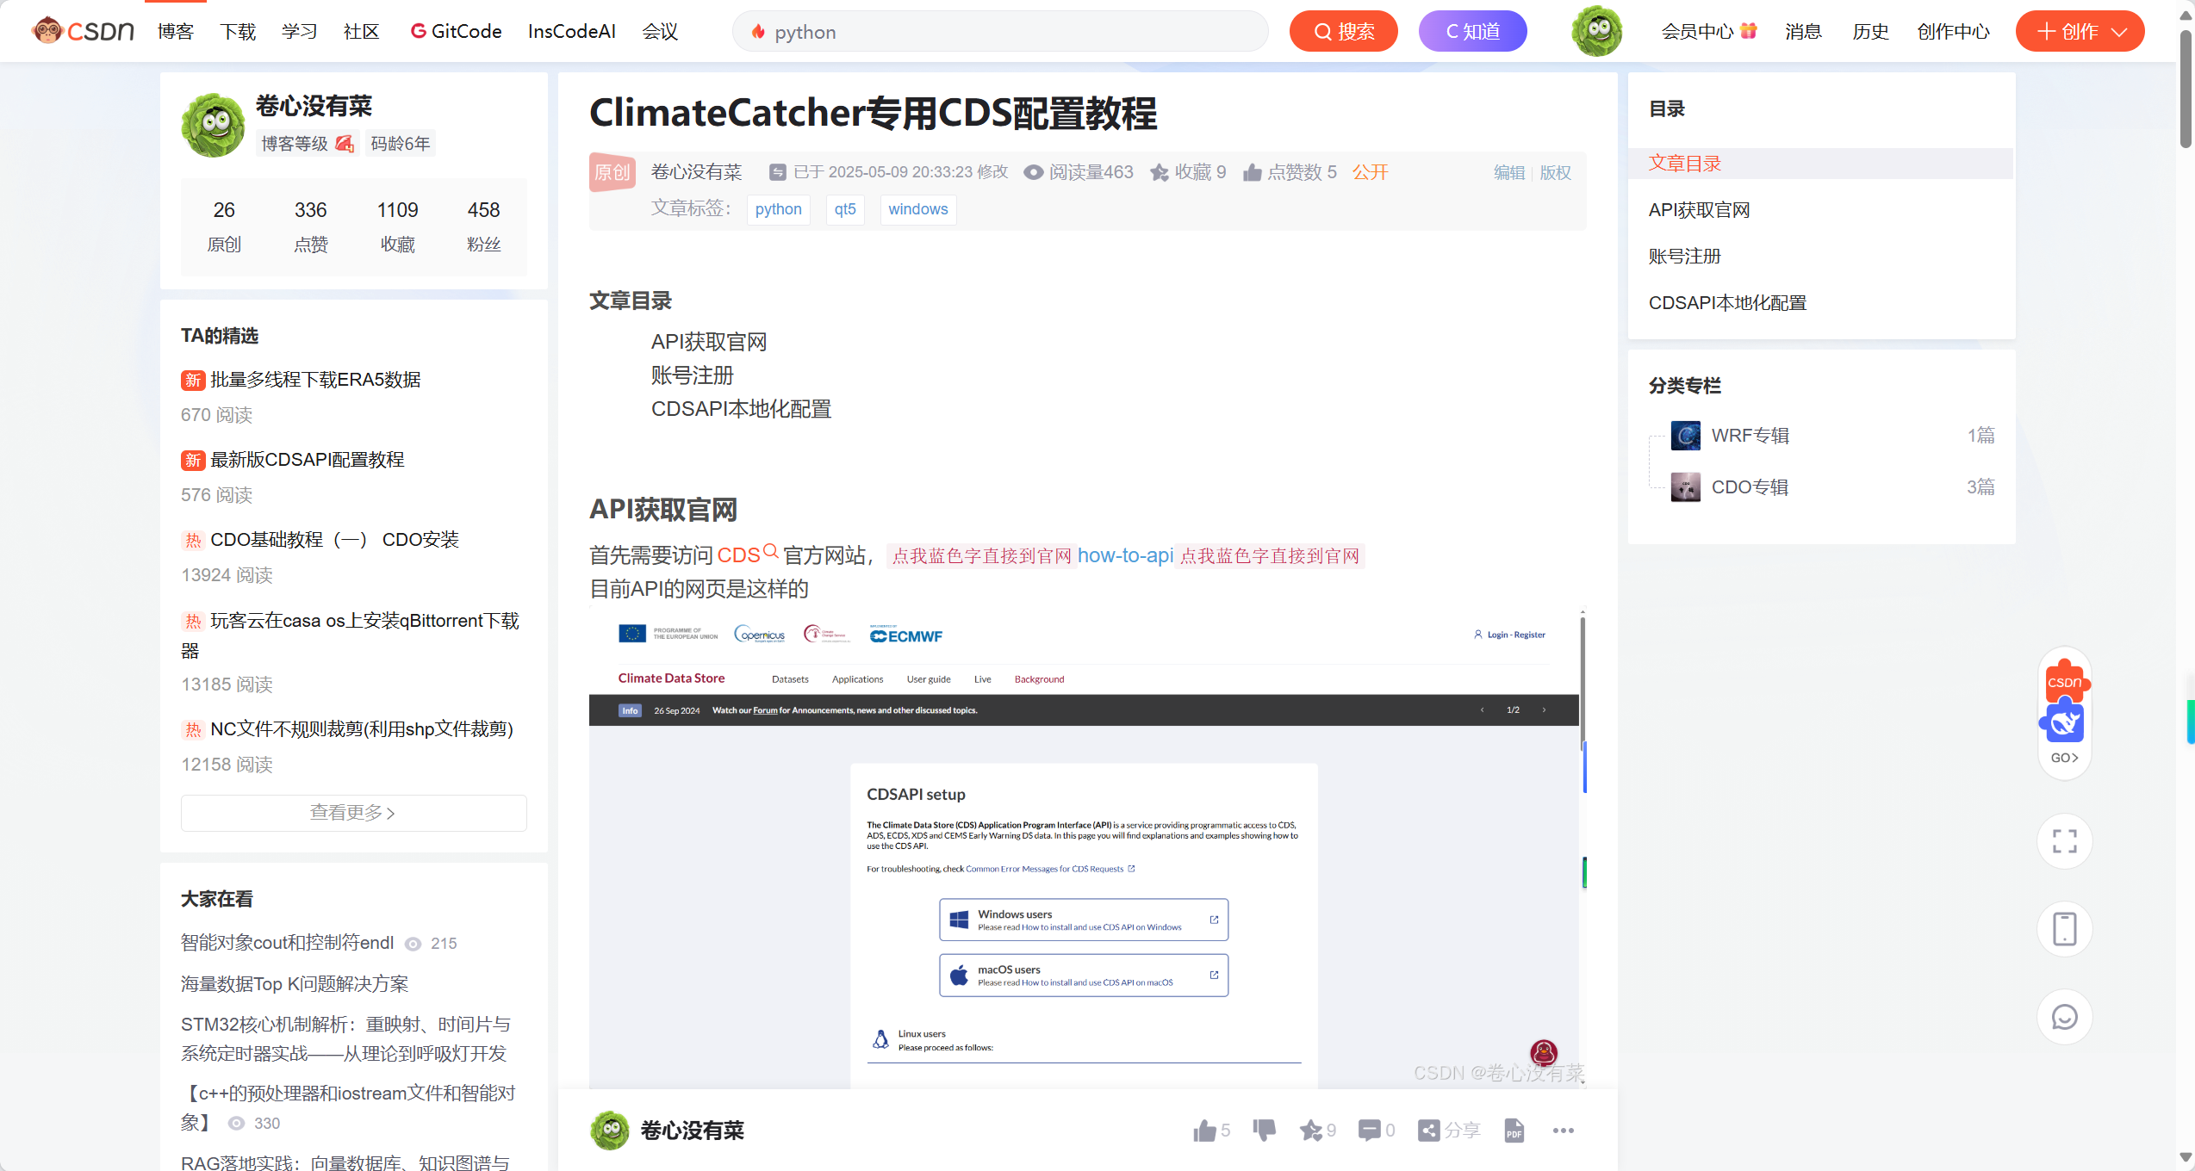Open the 下载 navigation item

[238, 32]
